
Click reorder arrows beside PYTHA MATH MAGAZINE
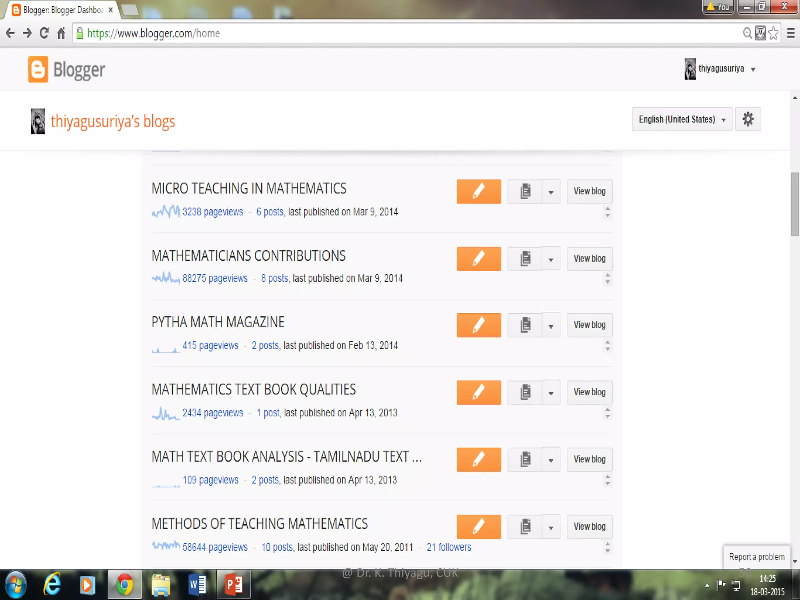[x=607, y=345]
